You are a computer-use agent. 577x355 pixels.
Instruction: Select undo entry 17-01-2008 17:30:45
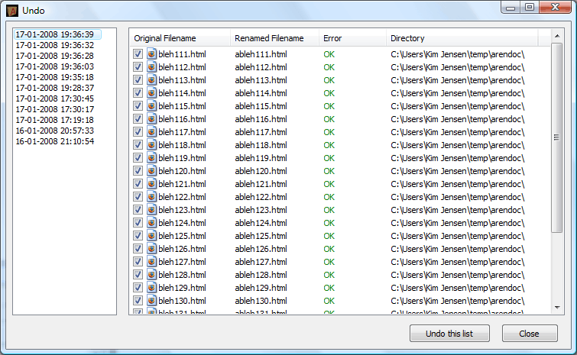pos(55,98)
